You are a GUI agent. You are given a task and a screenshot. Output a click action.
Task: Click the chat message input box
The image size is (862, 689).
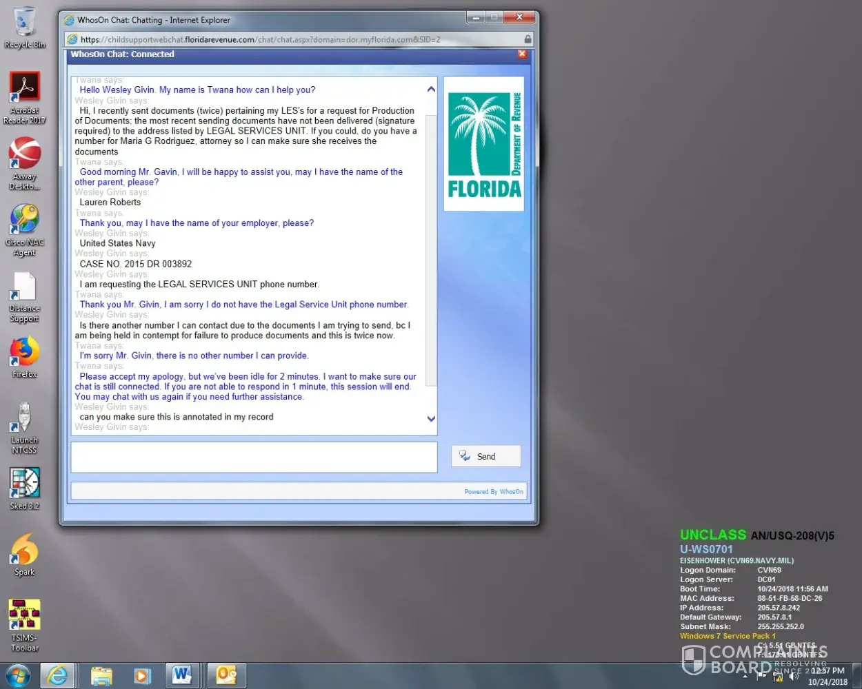(254, 457)
